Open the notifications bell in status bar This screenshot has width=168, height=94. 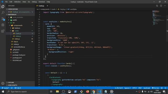165,88
